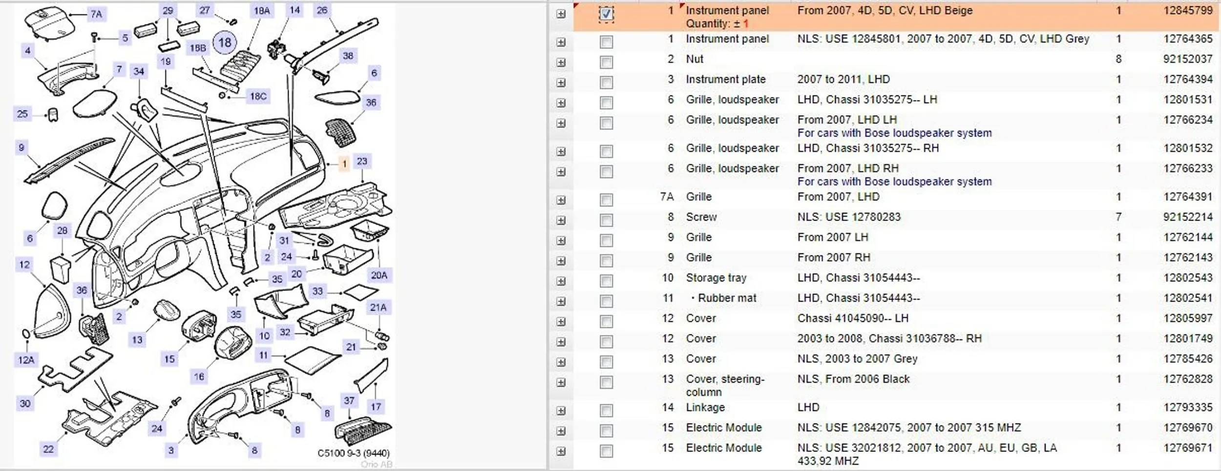1221x471 pixels.
Task: Select diagram callout 28
Action: point(62,230)
